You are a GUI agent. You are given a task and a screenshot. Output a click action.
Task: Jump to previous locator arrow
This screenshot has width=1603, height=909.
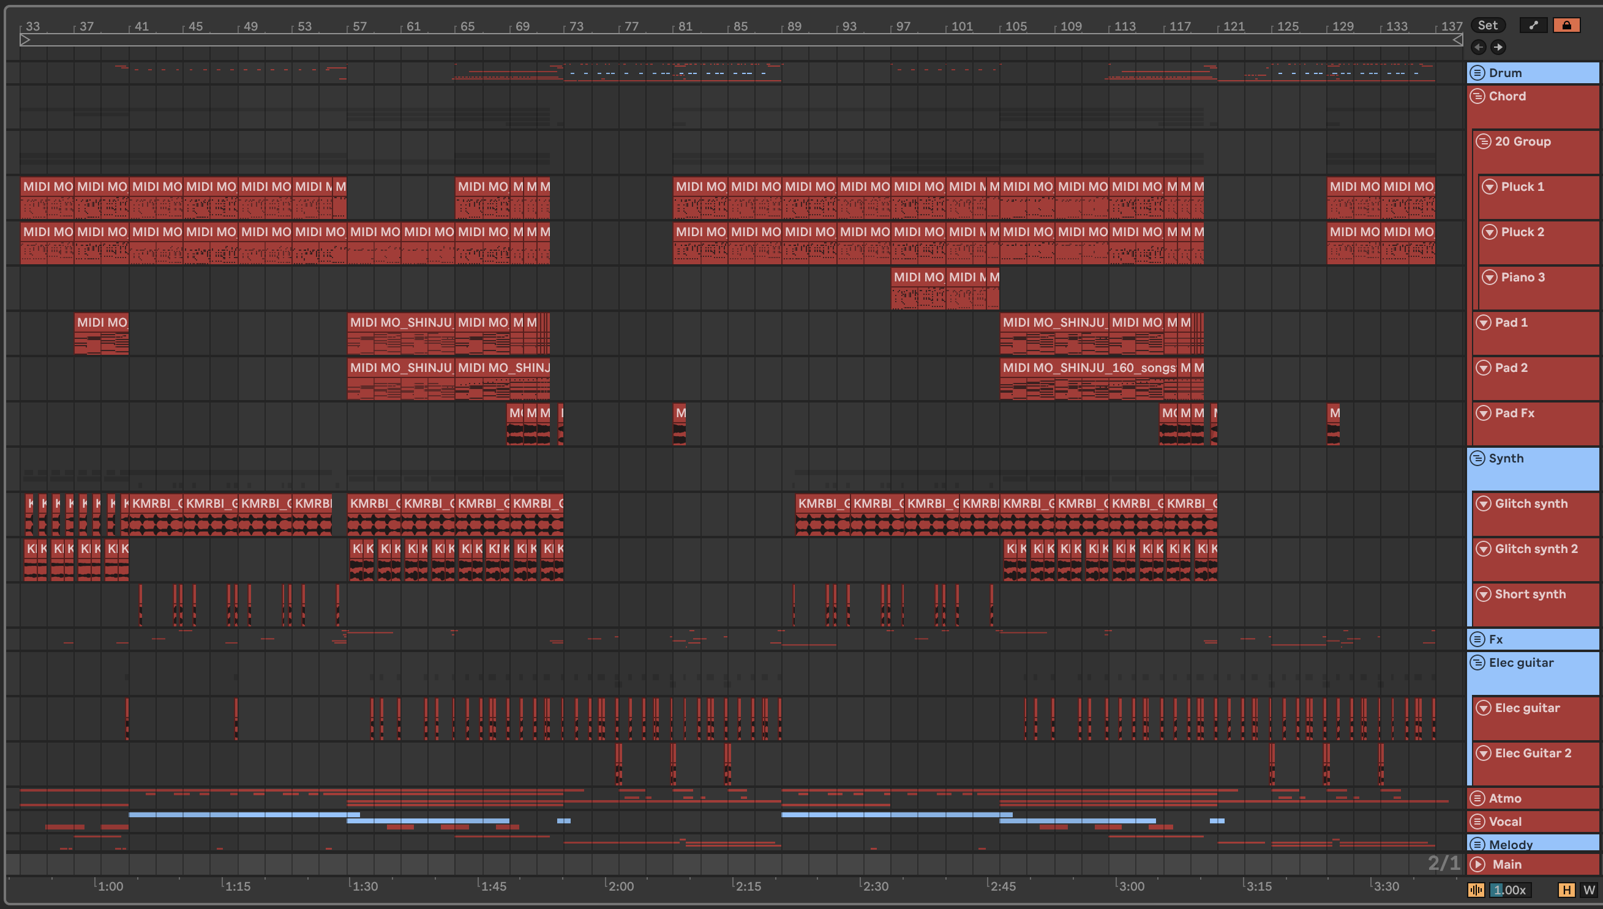(x=1478, y=47)
